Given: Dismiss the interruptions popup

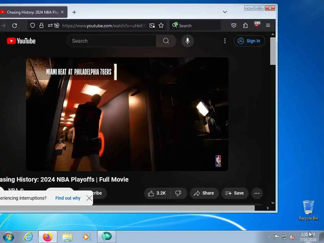Looking at the screenshot, I should (x=89, y=198).
